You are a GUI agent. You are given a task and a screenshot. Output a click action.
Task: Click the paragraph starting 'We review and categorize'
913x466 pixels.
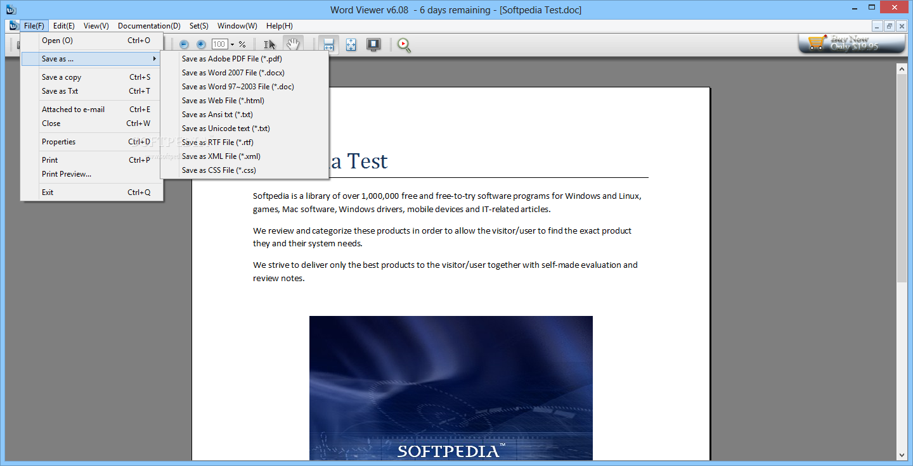(x=442, y=237)
